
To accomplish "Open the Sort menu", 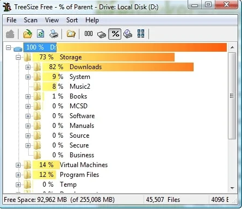I will click(x=72, y=20).
